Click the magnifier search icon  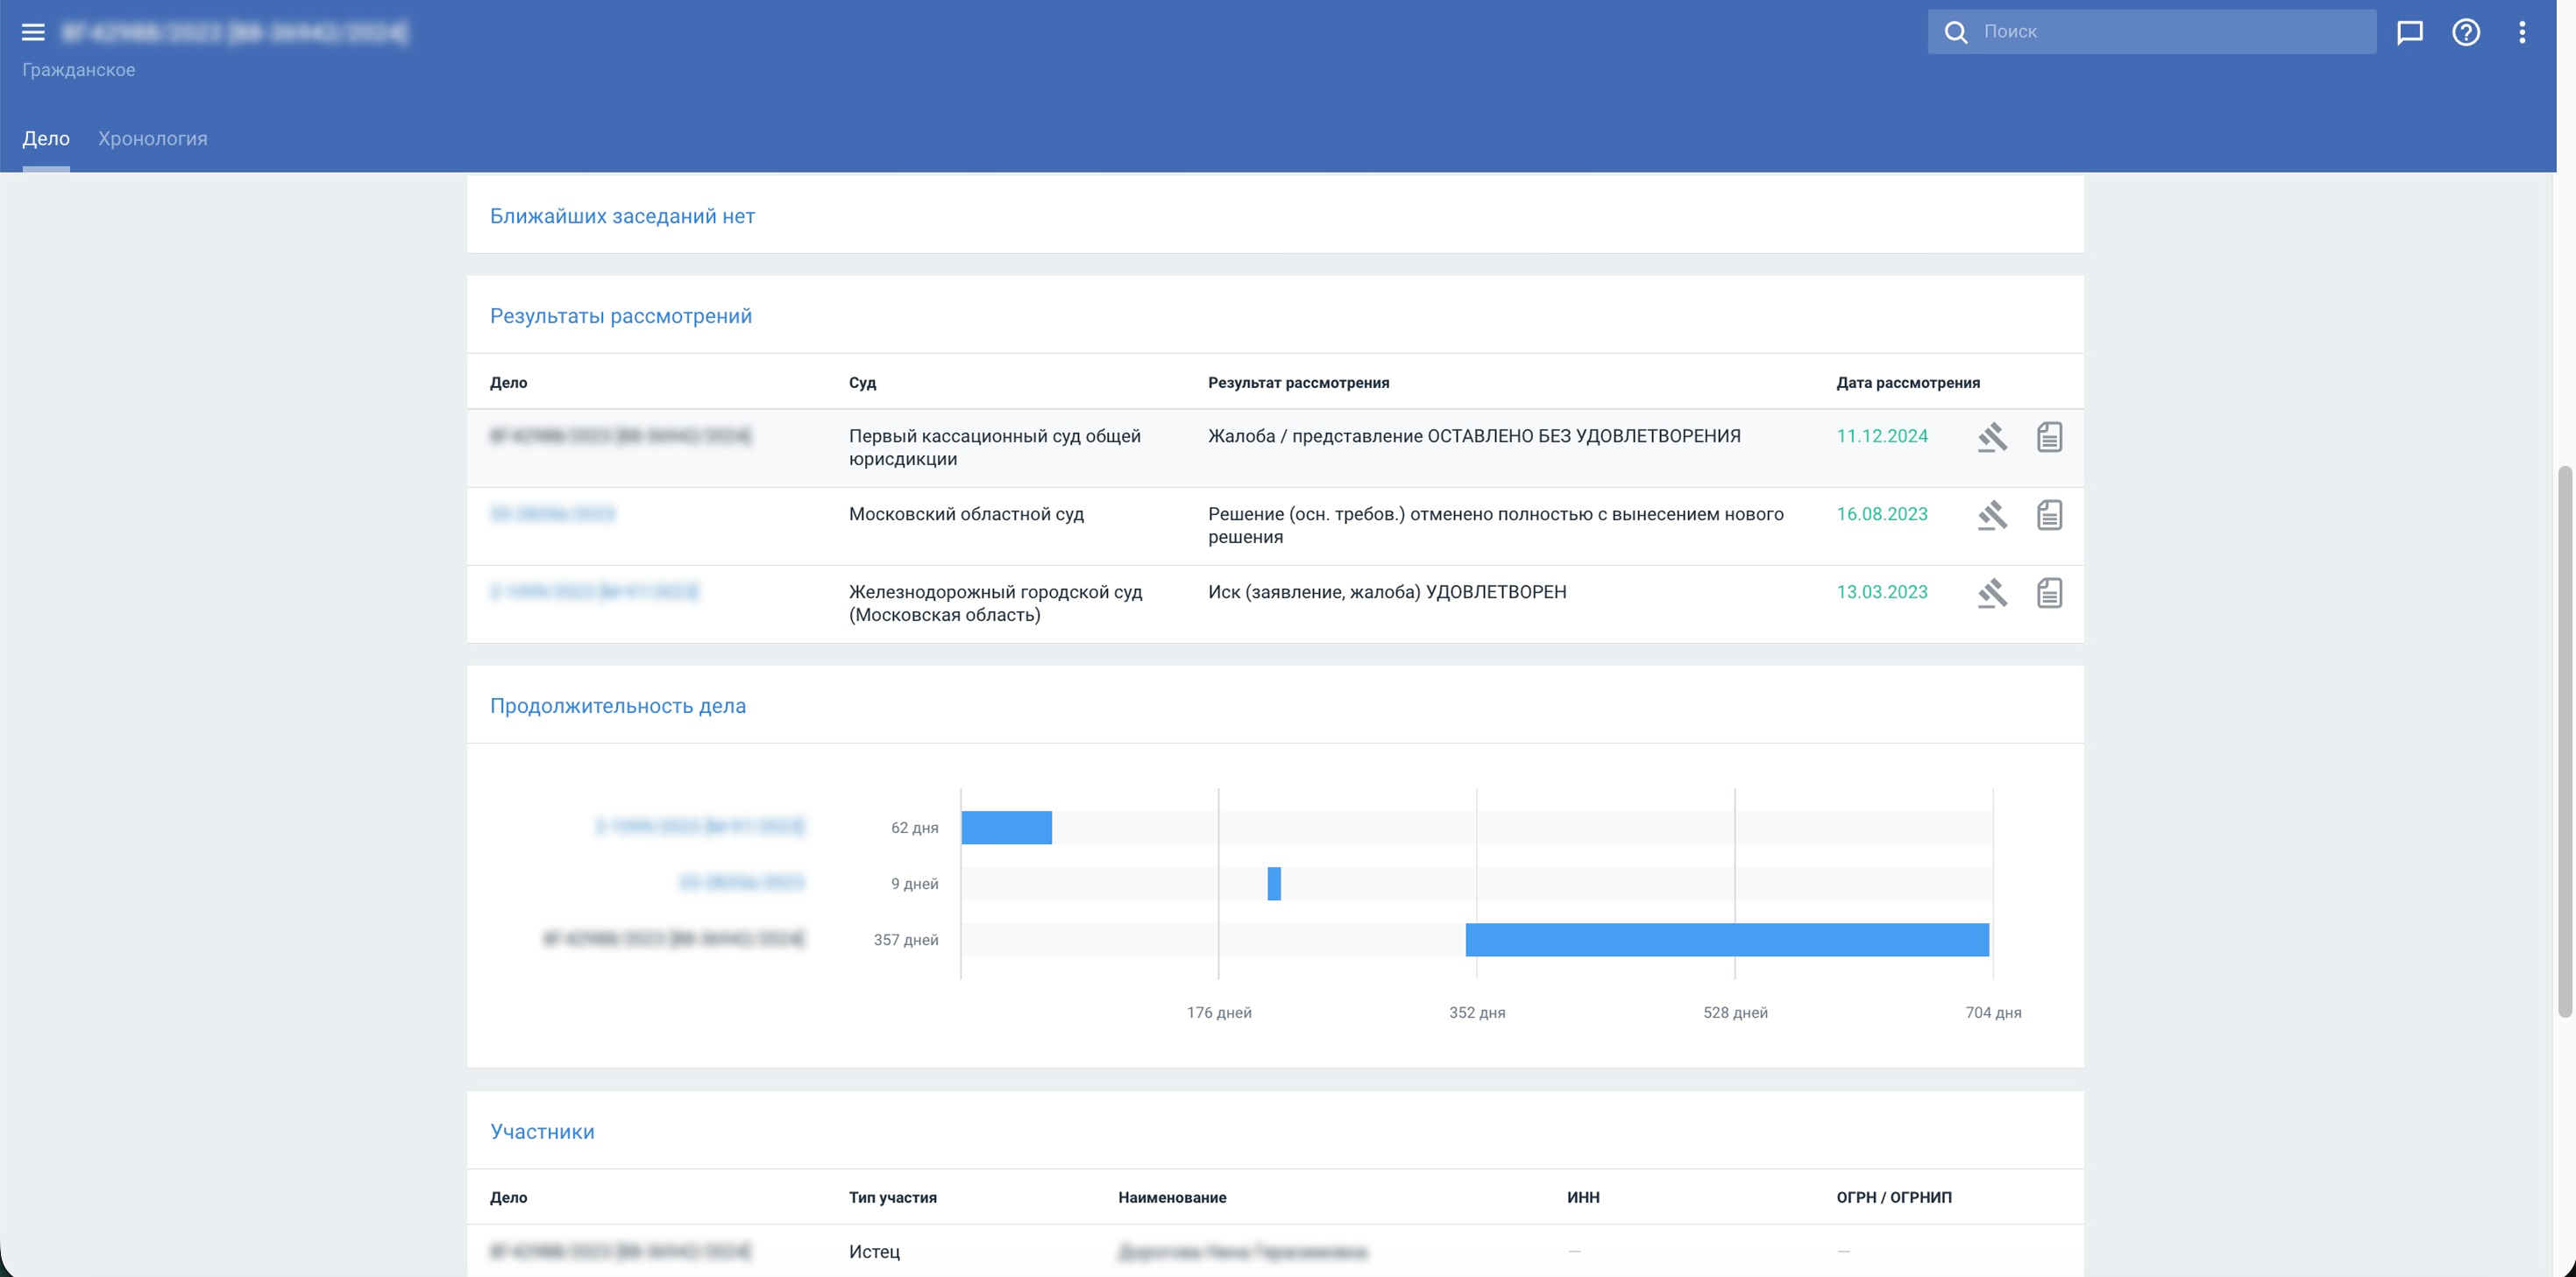pos(1956,32)
